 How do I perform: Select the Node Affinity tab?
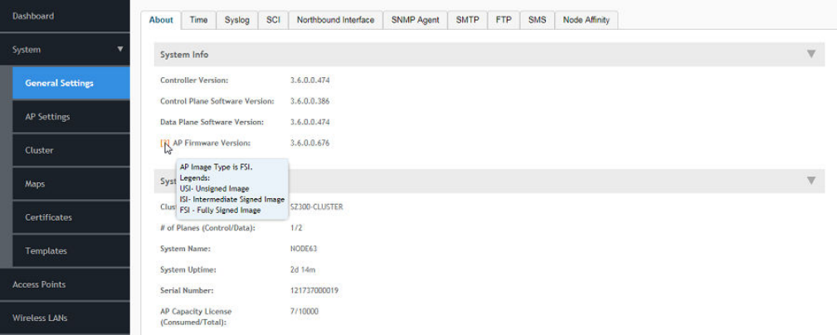click(x=586, y=20)
